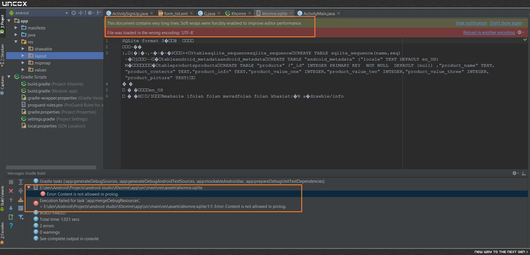Expand the drawable folder
This screenshot has height=255, width=530.
(23, 49)
